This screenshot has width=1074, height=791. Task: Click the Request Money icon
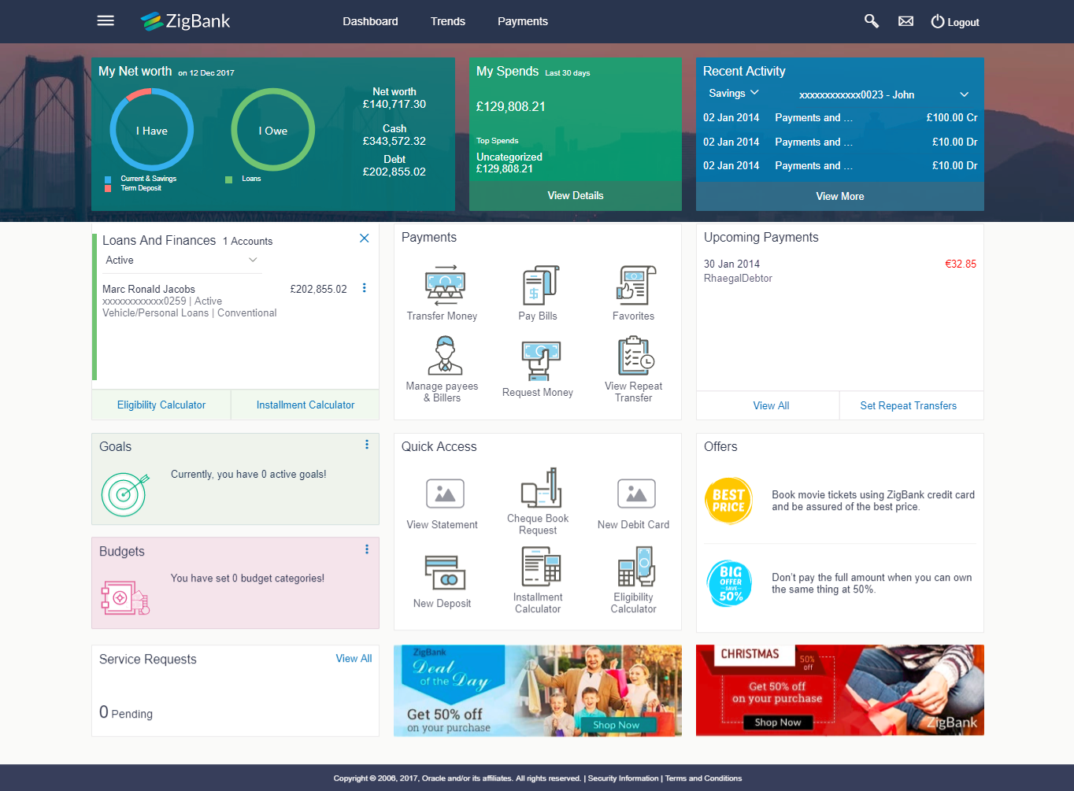[x=540, y=361]
